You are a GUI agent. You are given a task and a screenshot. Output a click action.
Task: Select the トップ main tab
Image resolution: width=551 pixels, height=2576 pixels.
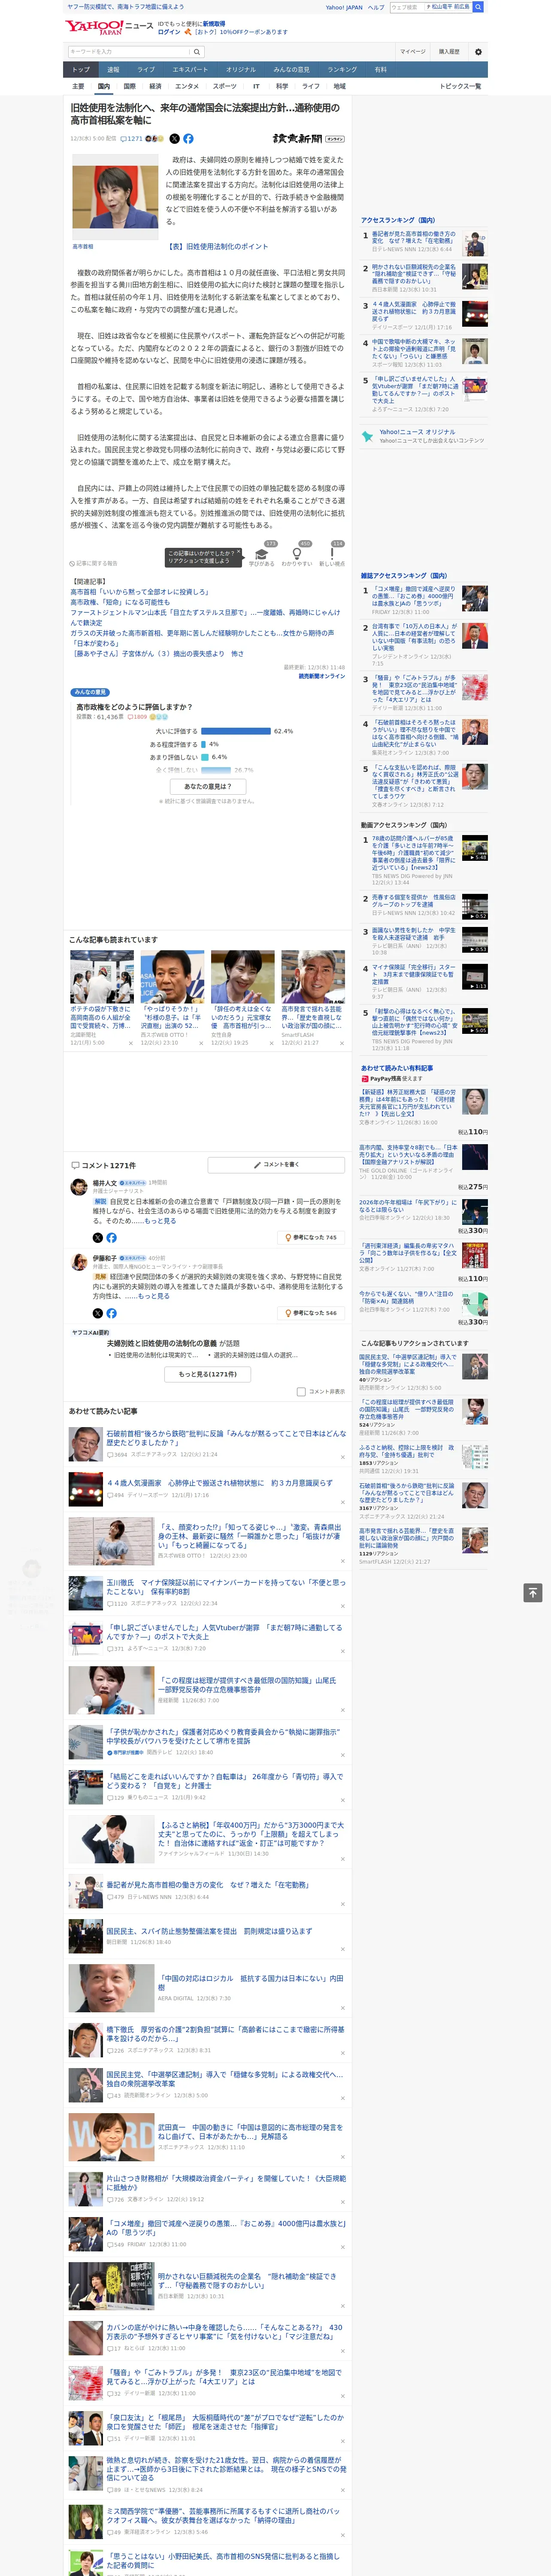click(x=81, y=69)
